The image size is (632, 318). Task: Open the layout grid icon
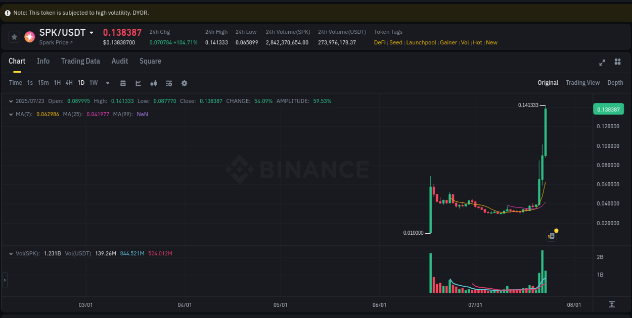(617, 62)
